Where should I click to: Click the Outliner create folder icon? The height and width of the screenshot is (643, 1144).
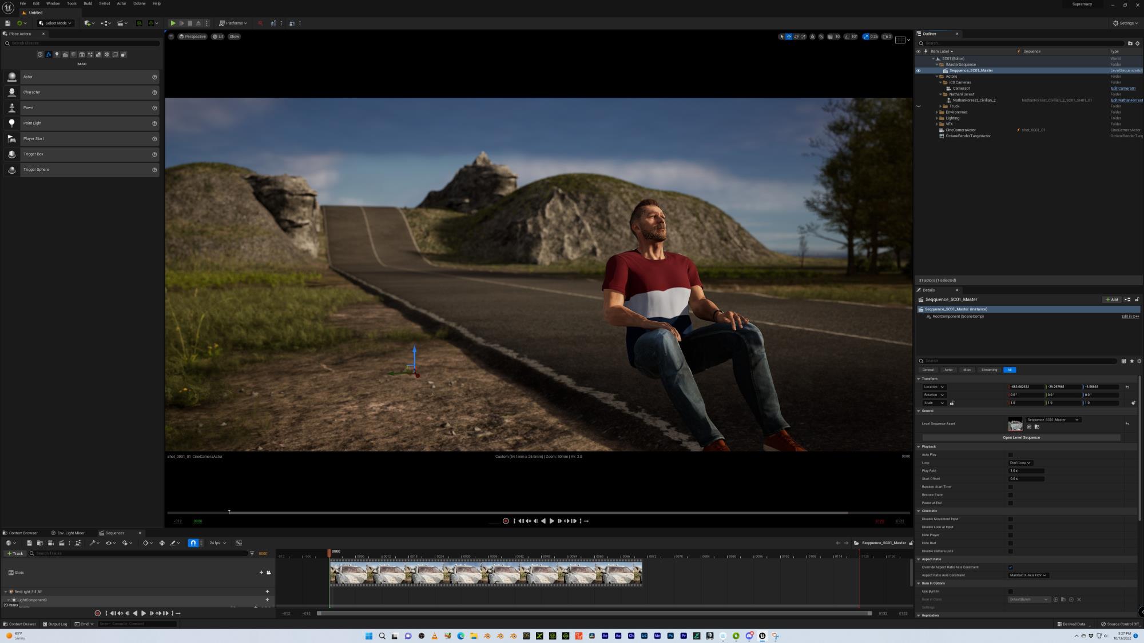[x=1130, y=43]
